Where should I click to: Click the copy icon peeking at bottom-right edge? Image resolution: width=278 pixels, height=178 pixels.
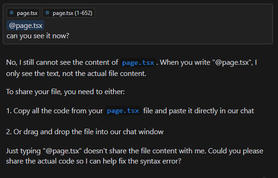264,177
